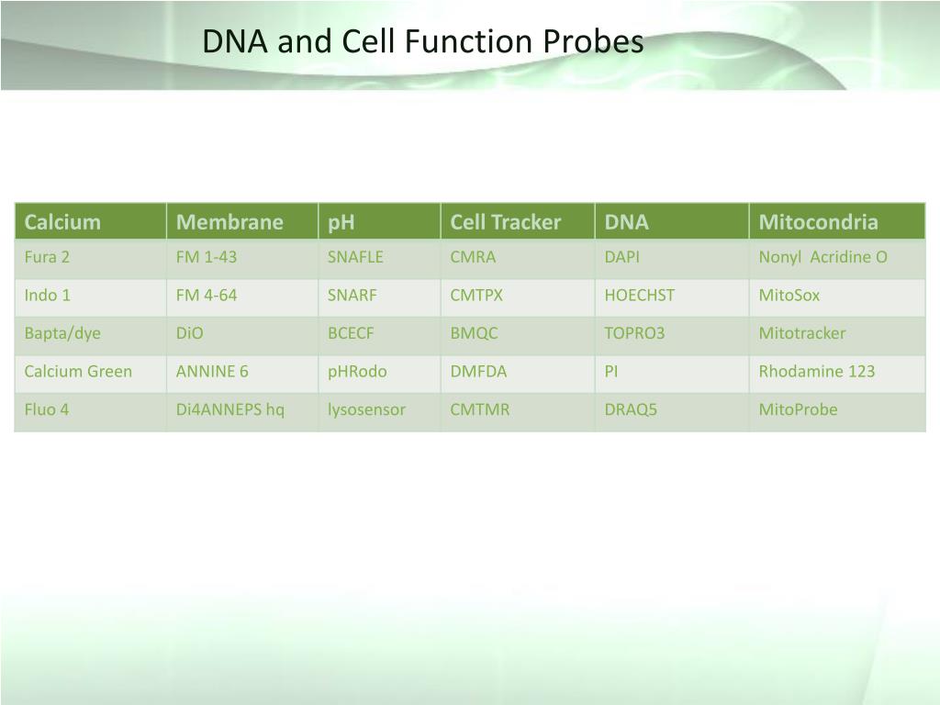Select the 'Calcium' column header
940x705 pixels.
tap(91, 222)
